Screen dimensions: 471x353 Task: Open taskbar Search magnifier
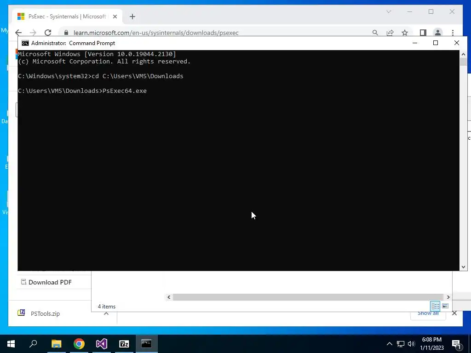click(x=33, y=344)
